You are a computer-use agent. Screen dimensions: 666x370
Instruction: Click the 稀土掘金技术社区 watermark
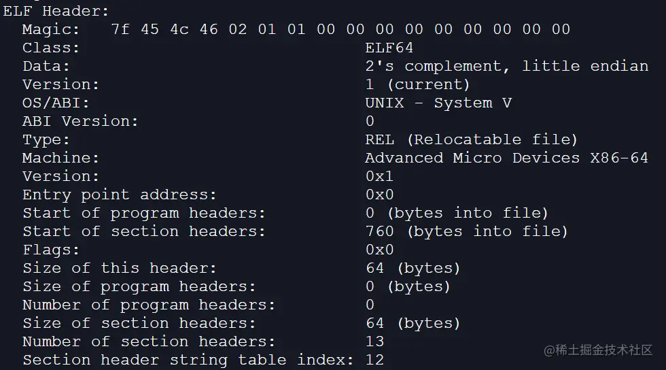point(598,350)
